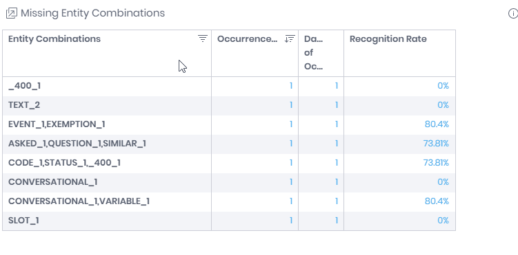Click 73.81% recognition for CODE_1,STATUS_1,_400_1

(436, 163)
